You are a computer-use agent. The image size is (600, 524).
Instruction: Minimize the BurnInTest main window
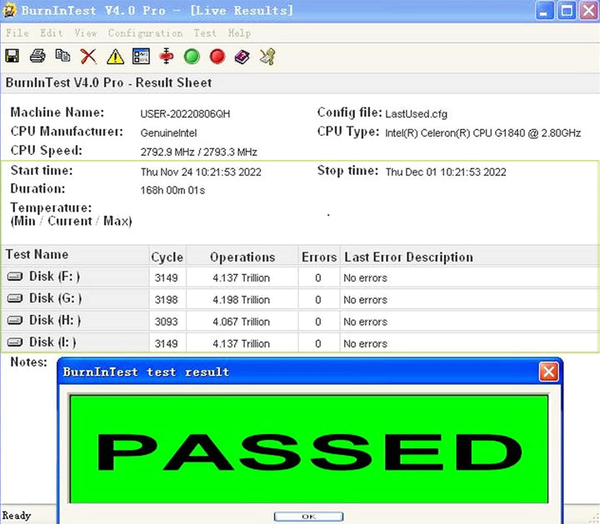[544, 11]
